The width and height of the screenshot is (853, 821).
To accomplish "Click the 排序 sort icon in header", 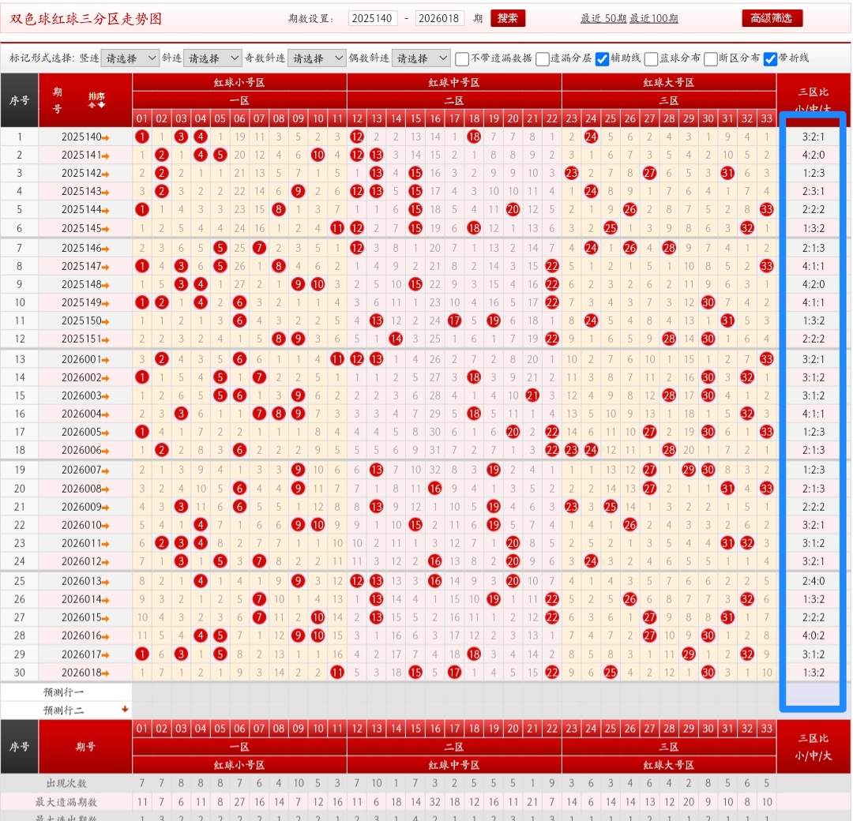I will point(96,99).
